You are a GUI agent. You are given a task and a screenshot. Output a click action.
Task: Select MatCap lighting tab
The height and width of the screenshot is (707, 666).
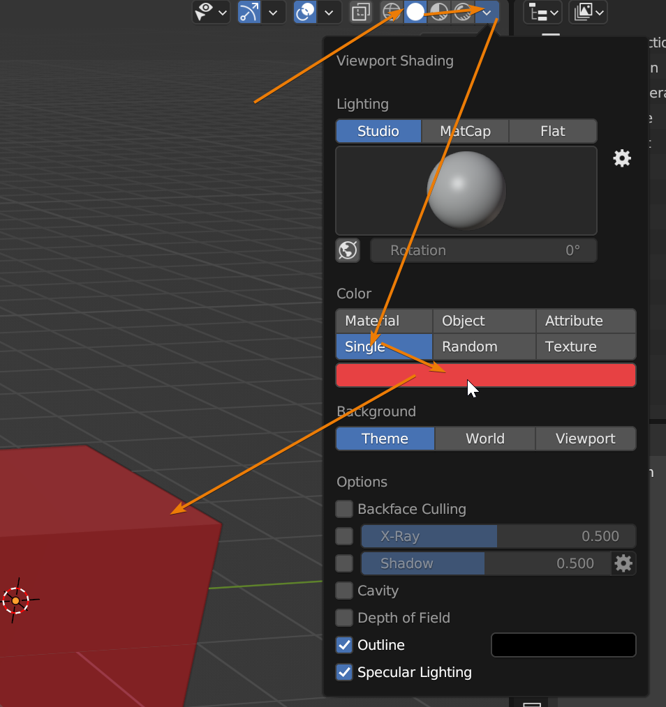click(465, 131)
